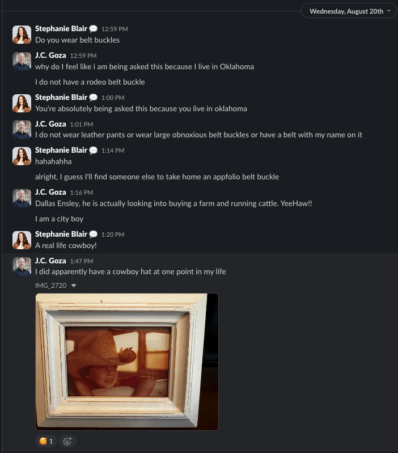This screenshot has width=398, height=453.
Task: Click the 1:16 PM message timestamp
Action: (82, 192)
